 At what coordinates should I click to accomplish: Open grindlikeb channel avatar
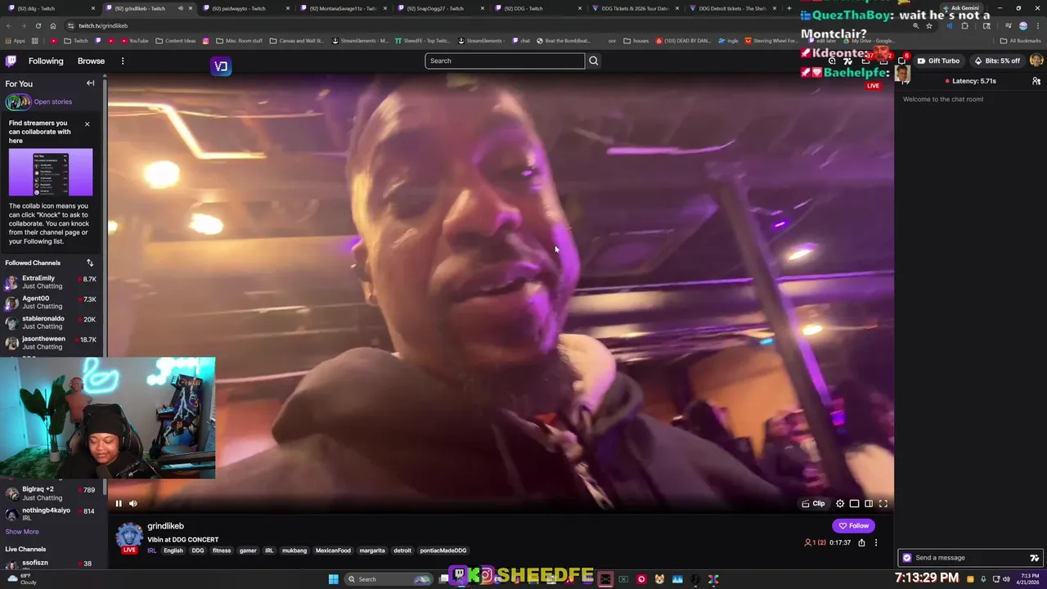(129, 537)
